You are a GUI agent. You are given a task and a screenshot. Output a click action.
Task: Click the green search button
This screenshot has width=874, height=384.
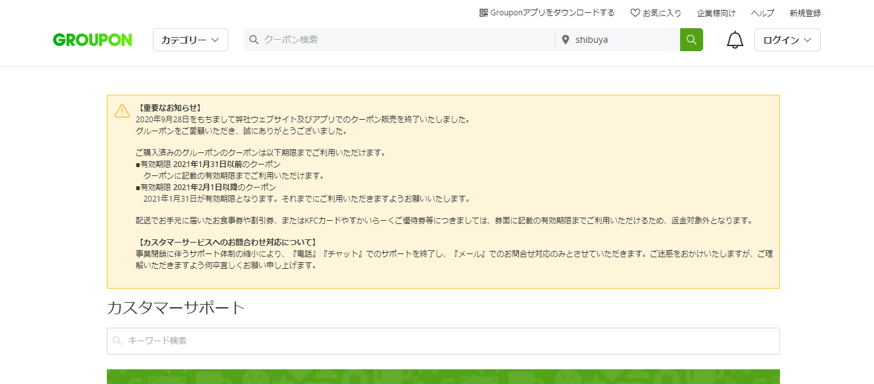692,40
